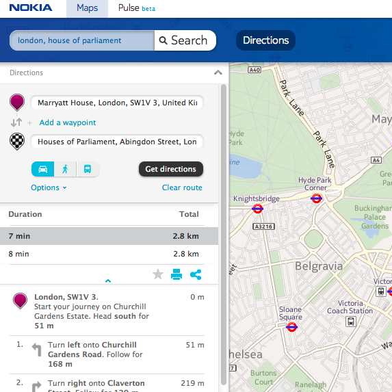Screen dimensions: 392x392
Task: Select the 7 min route row
Action: tap(109, 236)
